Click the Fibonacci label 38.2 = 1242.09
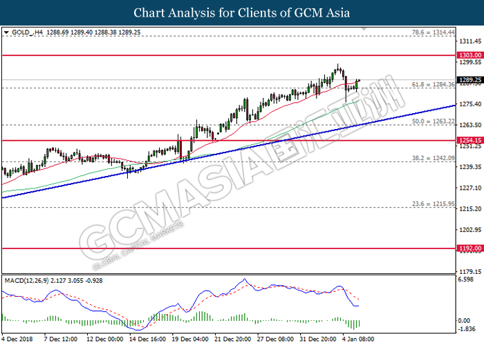The width and height of the screenshot is (484, 345). [x=434, y=158]
